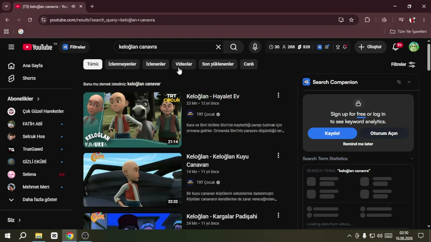Collapse the Search Term Statistics section
This screenshot has height=242, width=431.
point(411,159)
